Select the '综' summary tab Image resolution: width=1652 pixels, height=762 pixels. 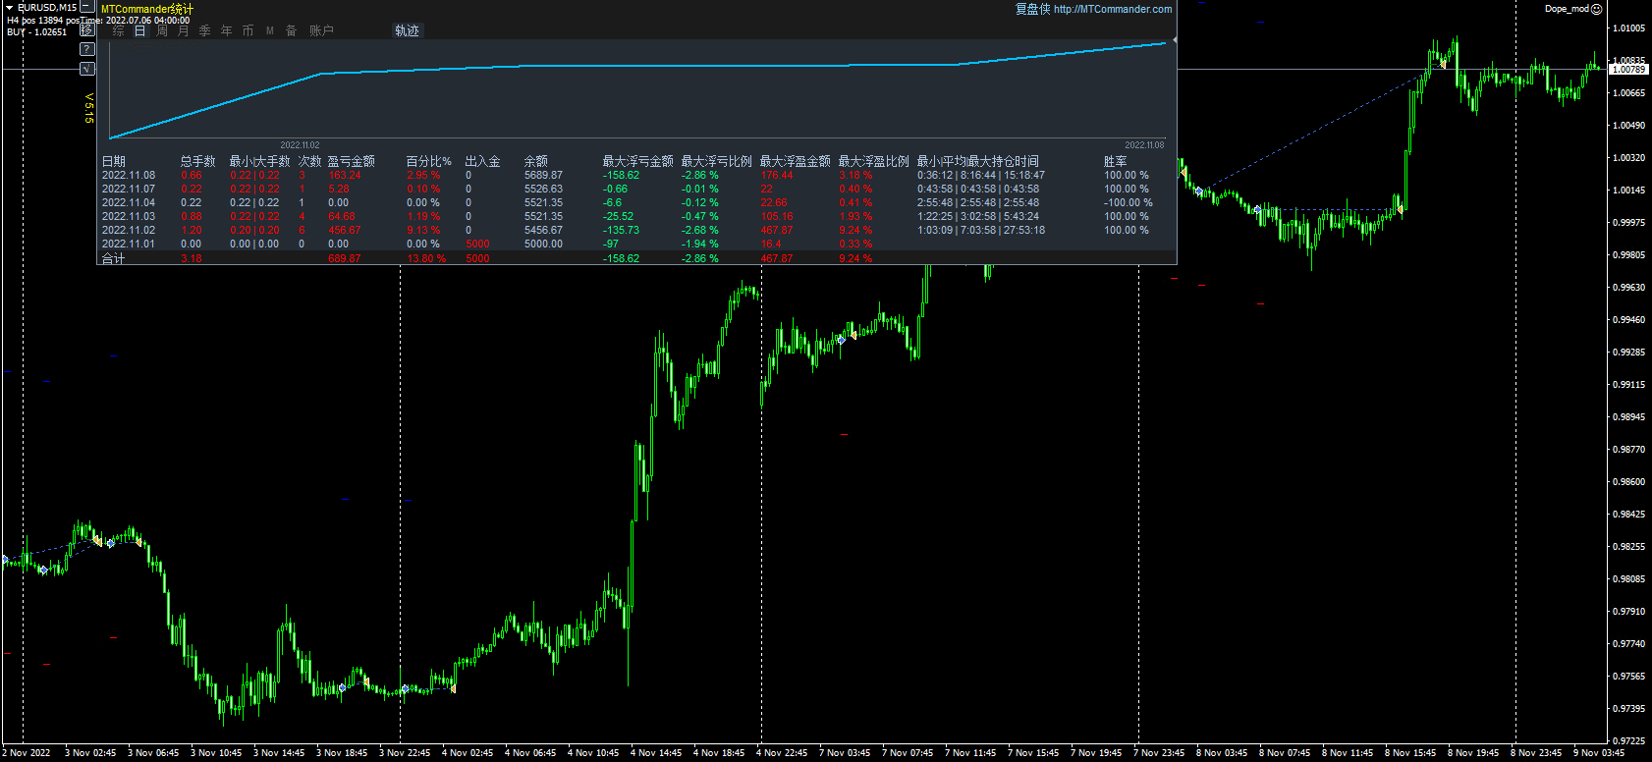pyautogui.click(x=118, y=31)
